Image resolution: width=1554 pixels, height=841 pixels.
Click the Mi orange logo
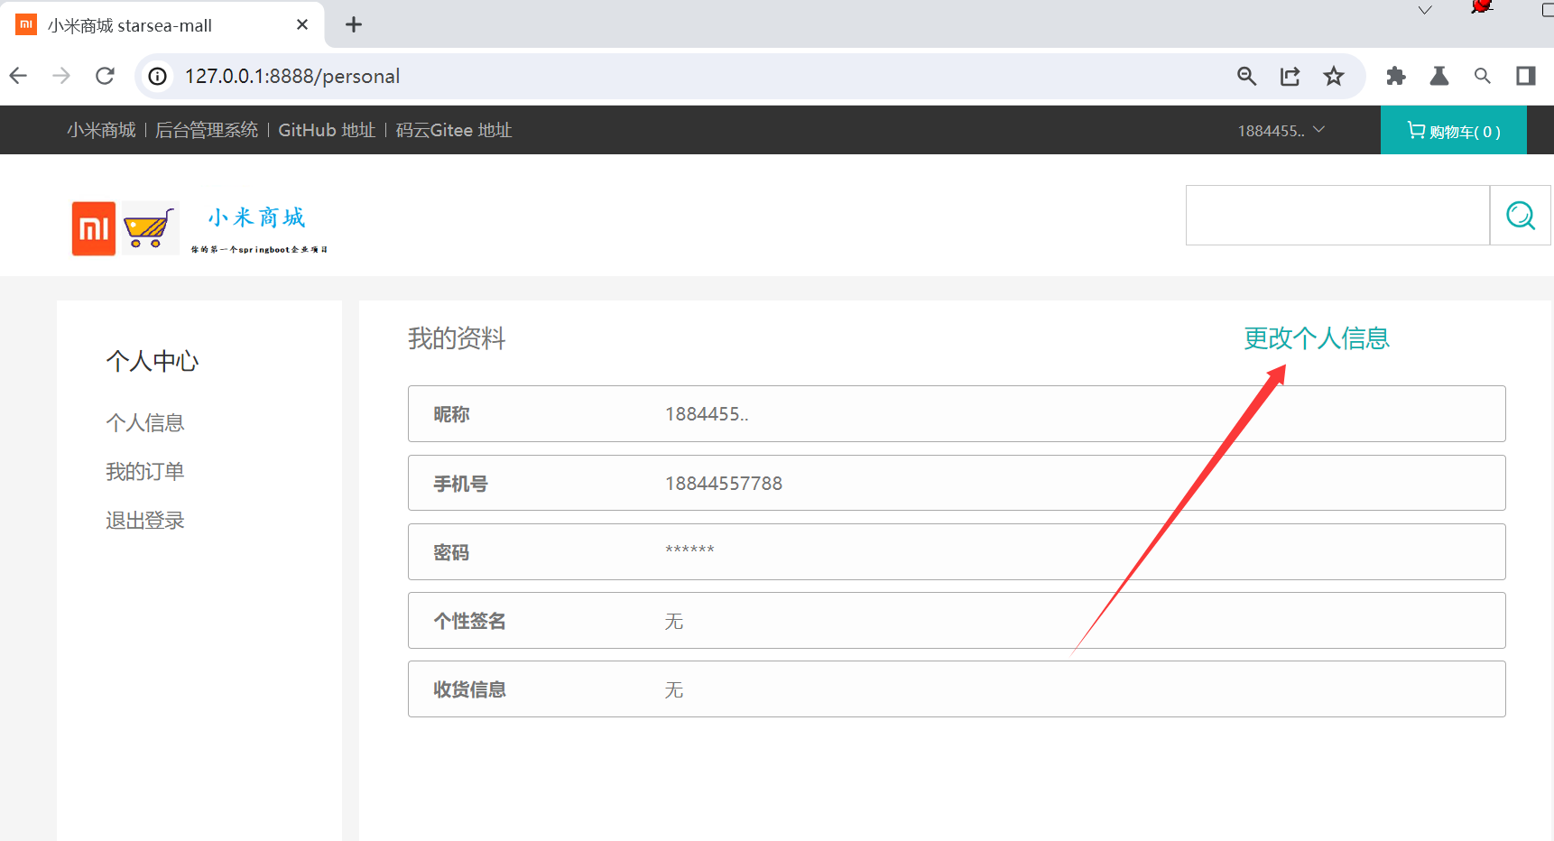(94, 228)
